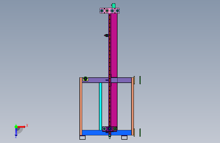Image resolution: width=220 pixels, height=143 pixels.
Task: Select the upper tan plate beside right leg
Action: [134, 80]
